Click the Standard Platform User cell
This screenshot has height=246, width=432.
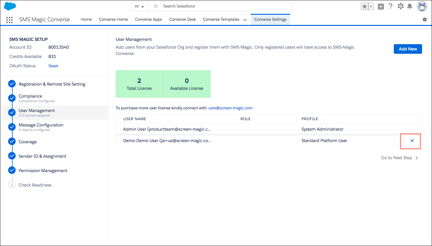324,141
